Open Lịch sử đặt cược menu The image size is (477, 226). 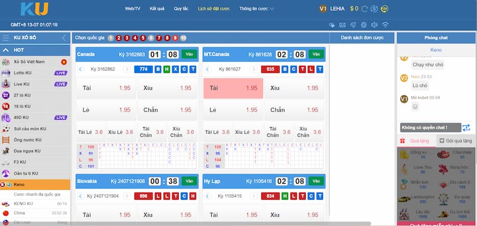point(214,9)
